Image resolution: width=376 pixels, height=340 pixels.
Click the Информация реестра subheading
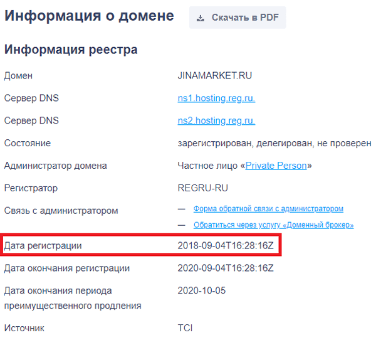(71, 50)
